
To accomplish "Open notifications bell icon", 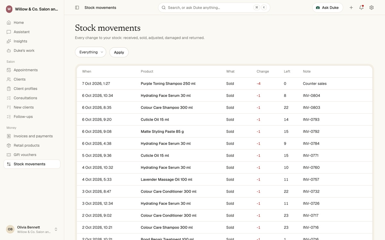I will (361, 8).
